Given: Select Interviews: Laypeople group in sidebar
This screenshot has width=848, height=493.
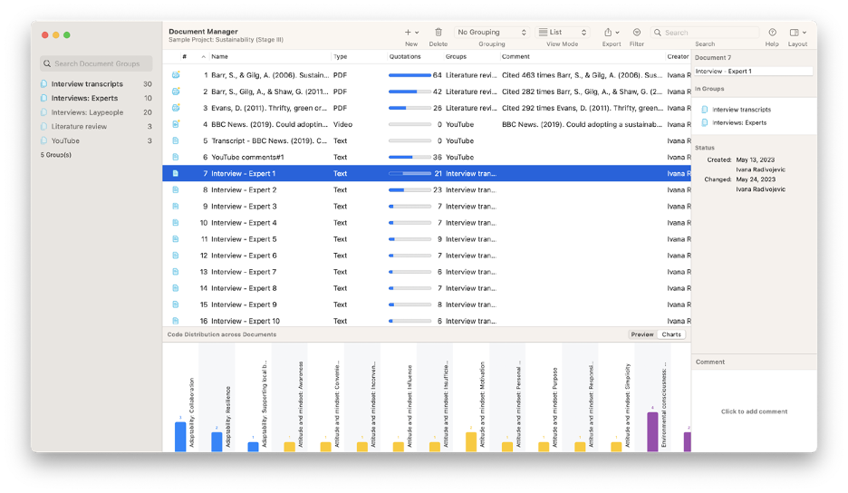Looking at the screenshot, I should click(96, 112).
